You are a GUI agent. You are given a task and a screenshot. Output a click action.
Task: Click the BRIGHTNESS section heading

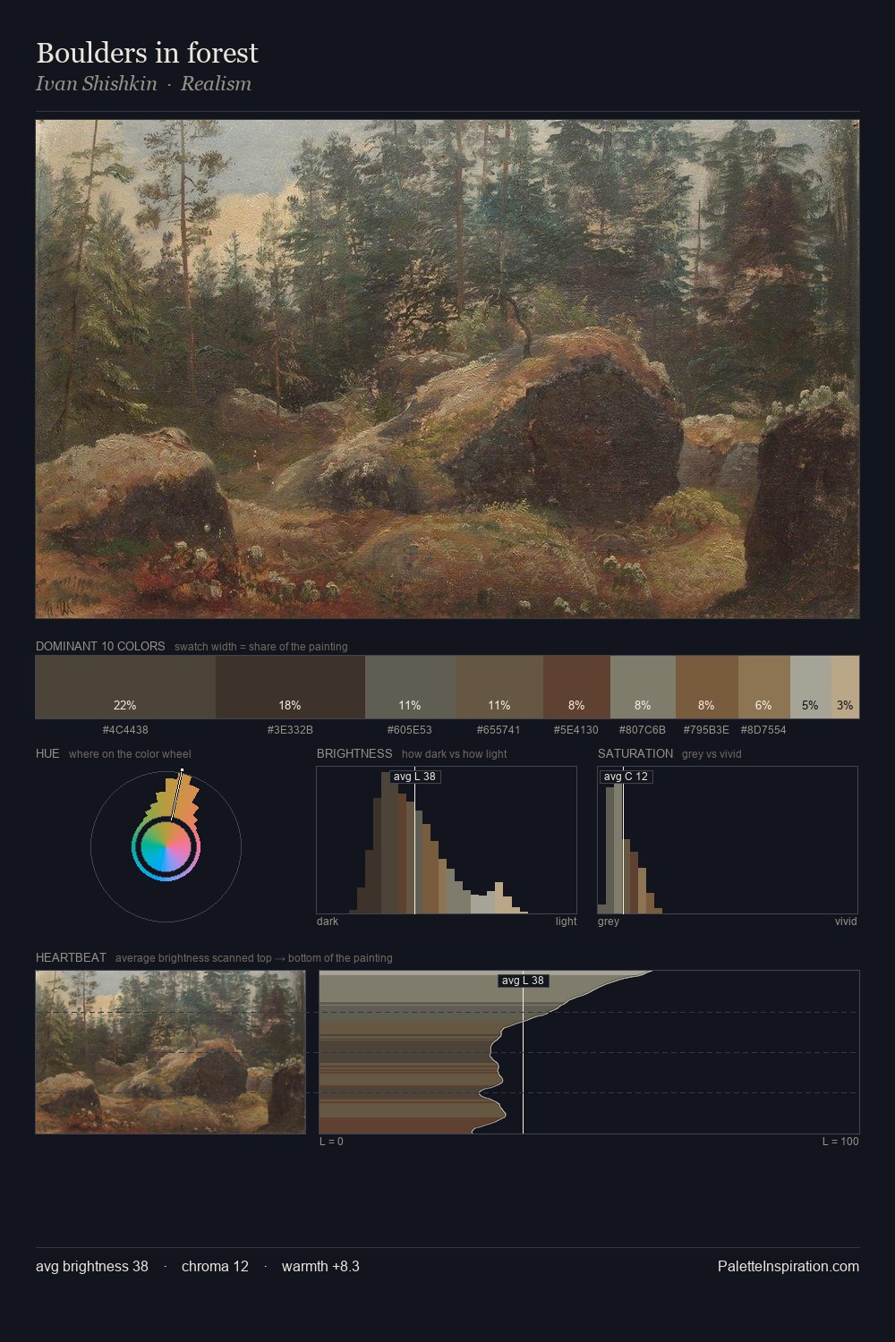pyautogui.click(x=354, y=753)
